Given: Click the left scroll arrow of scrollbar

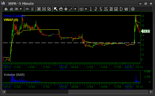Looking at the screenshot, I should 4,92.
